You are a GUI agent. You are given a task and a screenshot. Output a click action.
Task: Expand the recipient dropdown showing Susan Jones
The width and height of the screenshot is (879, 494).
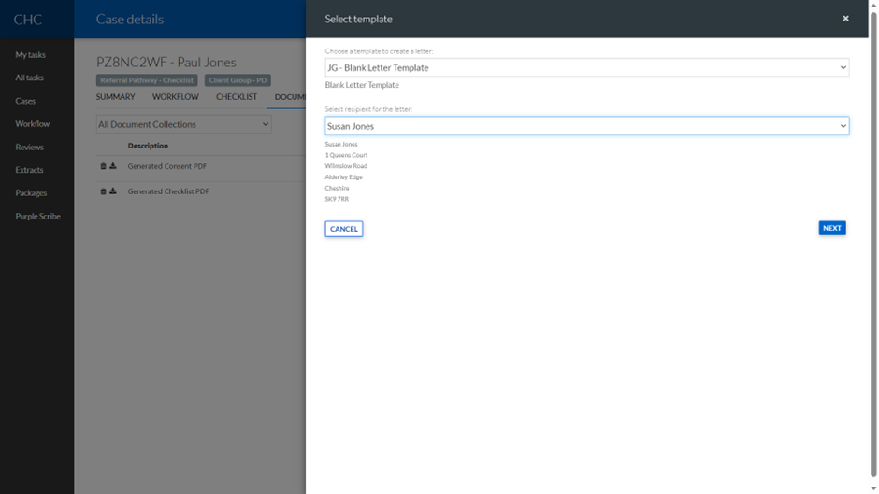click(586, 126)
